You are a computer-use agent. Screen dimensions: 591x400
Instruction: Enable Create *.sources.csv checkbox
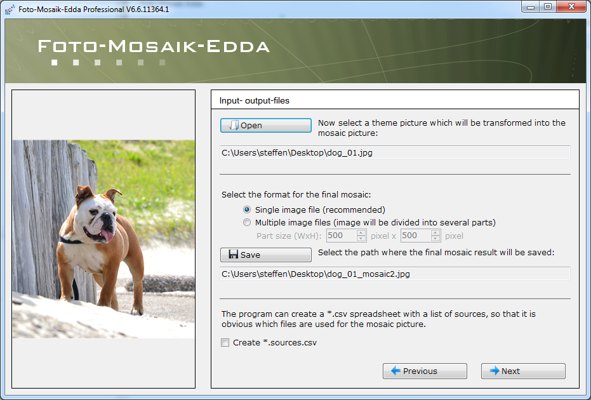pos(225,342)
